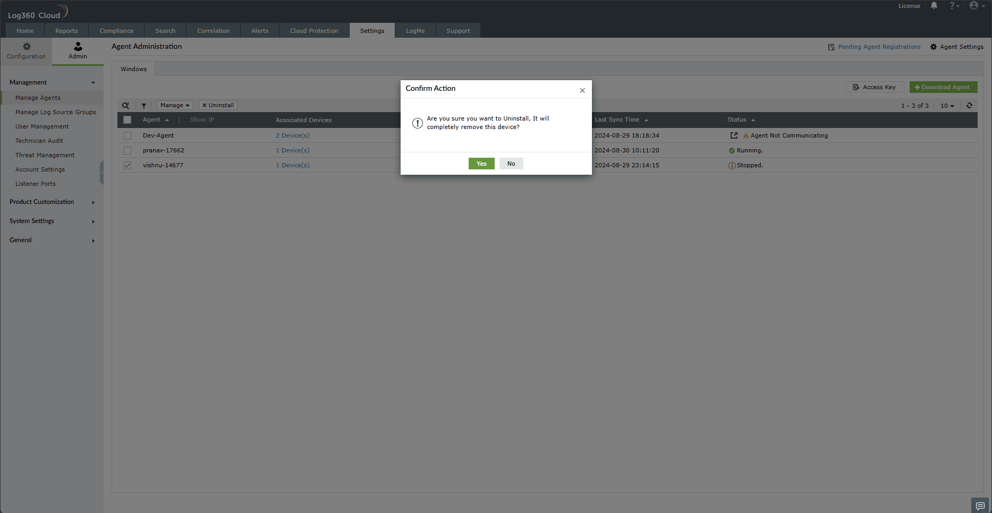Open User Management
Screen dimensions: 992x513
pos(42,126)
